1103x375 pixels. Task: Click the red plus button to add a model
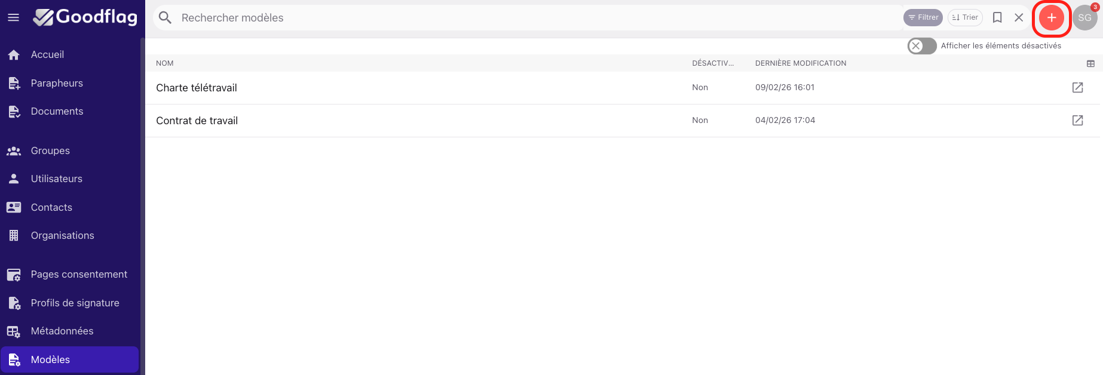coord(1052,18)
